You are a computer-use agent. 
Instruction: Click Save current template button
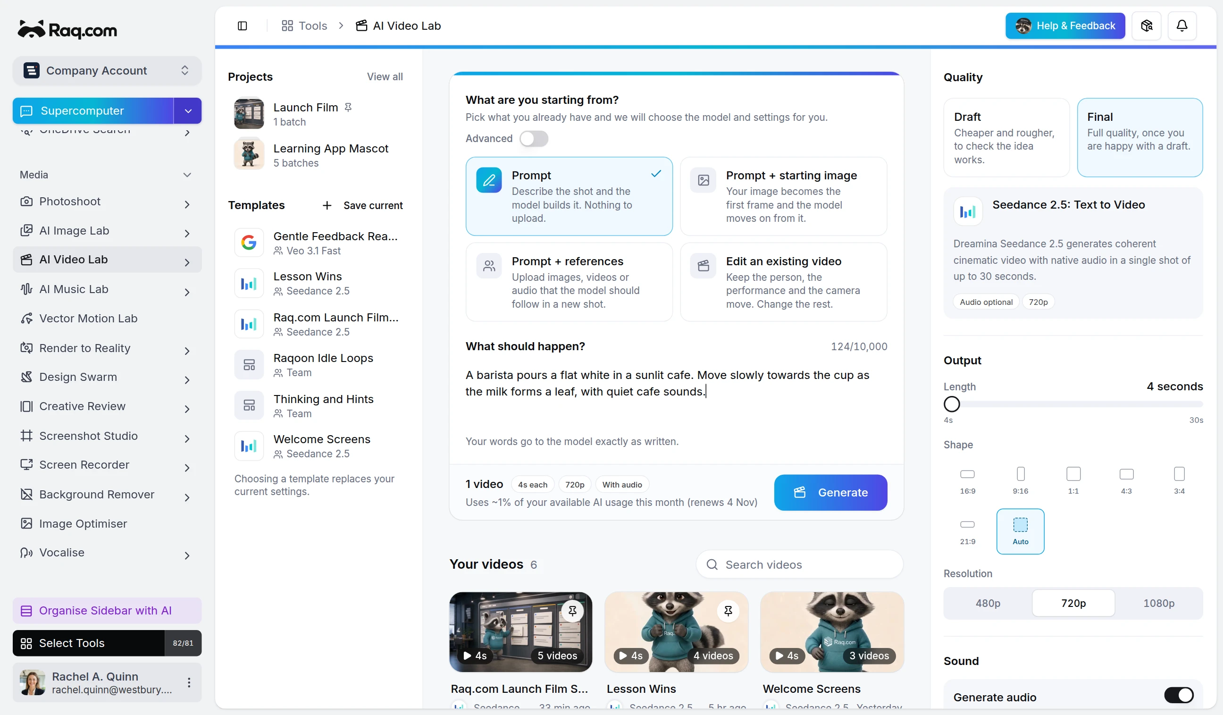[363, 206]
